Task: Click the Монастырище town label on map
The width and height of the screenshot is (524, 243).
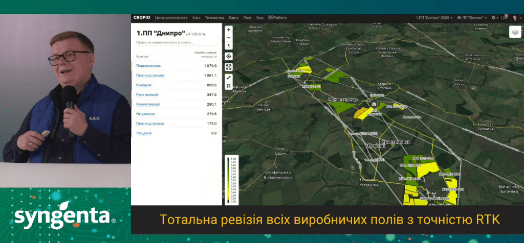Action: tap(343, 100)
